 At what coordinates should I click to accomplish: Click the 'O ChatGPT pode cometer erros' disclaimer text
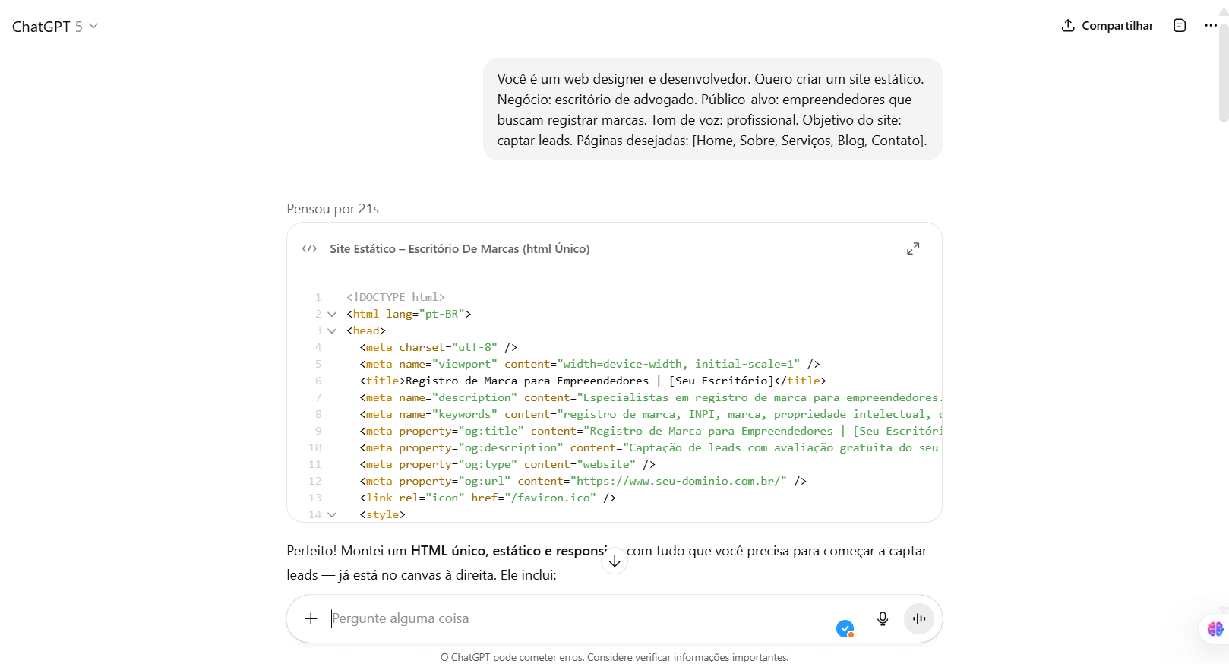(614, 657)
